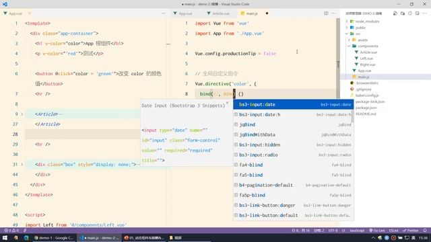Open Right.vue in Explorer
Screen dimensions: 431x242
(368, 65)
